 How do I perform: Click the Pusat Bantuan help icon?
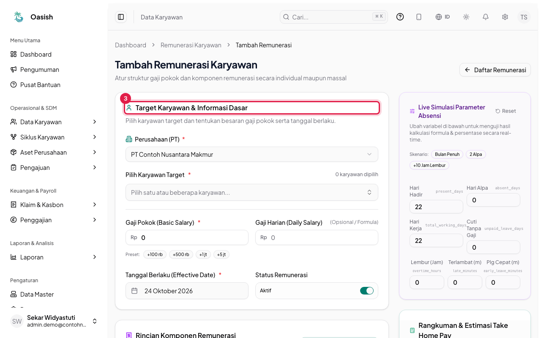14,84
